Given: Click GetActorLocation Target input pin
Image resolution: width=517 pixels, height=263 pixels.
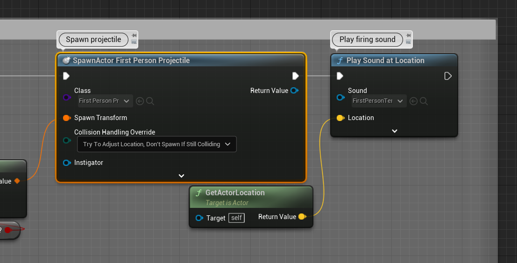Looking at the screenshot, I should coord(199,218).
